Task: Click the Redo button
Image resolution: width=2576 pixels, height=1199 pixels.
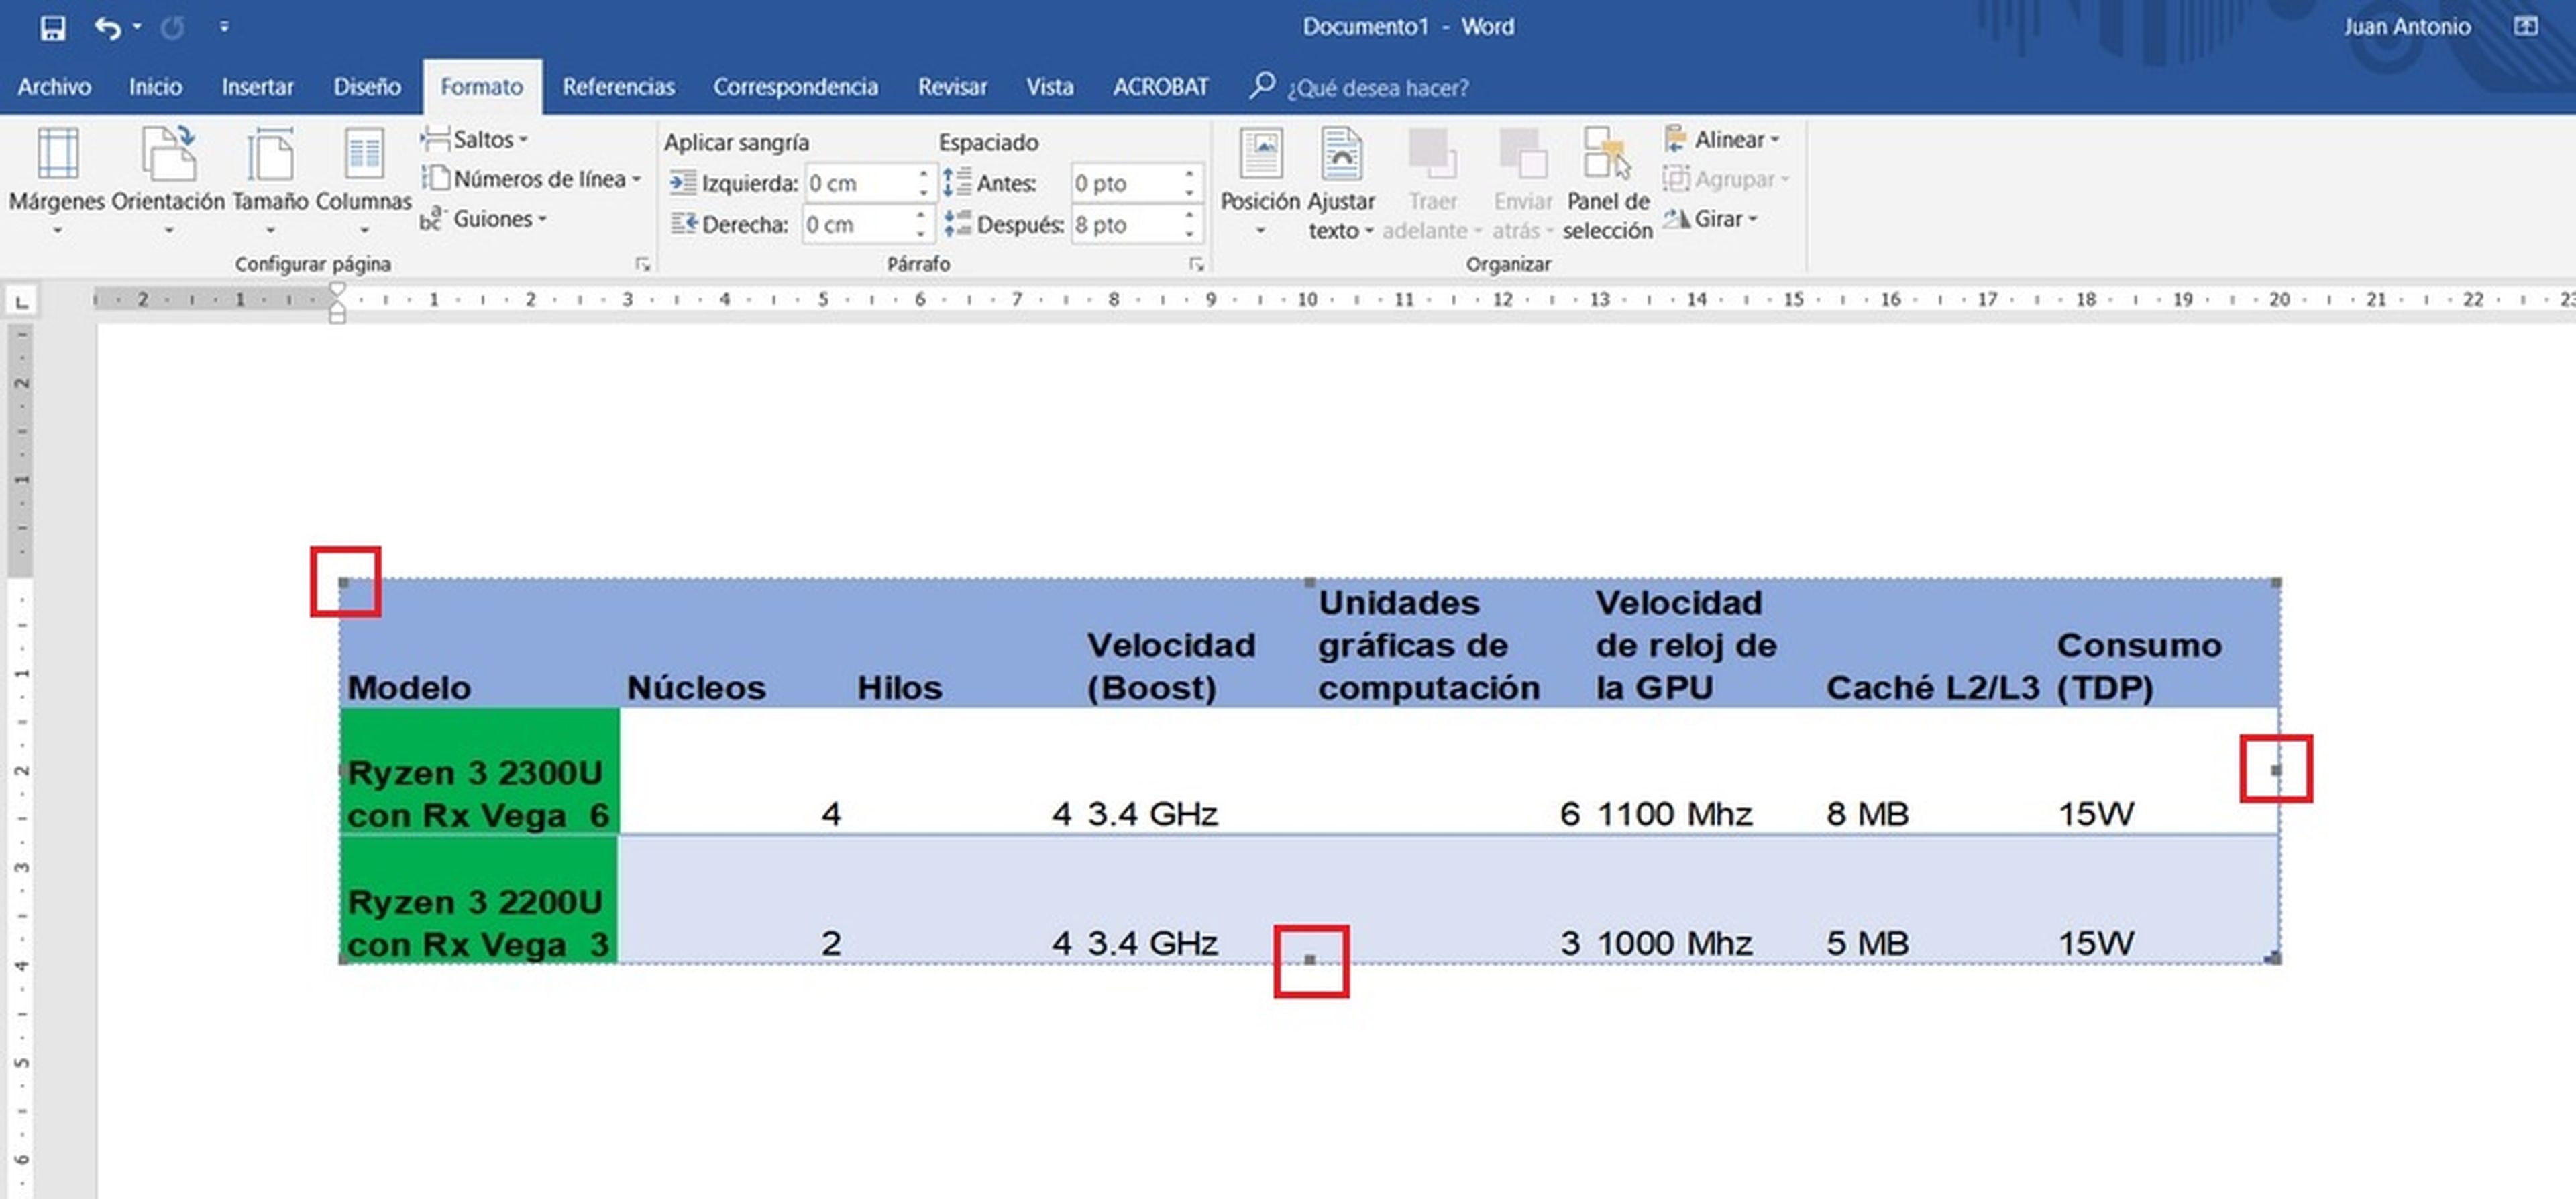Action: tap(172, 28)
